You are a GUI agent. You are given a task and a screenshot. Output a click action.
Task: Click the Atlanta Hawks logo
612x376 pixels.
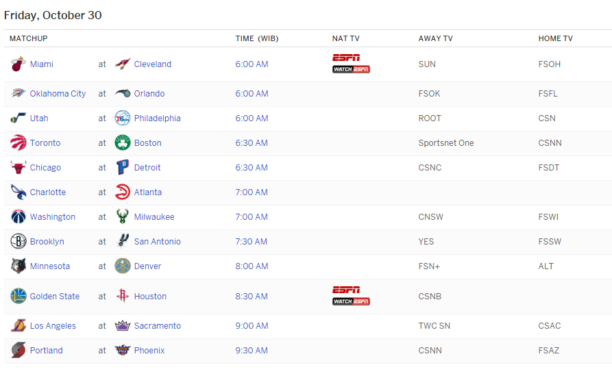[x=123, y=192]
